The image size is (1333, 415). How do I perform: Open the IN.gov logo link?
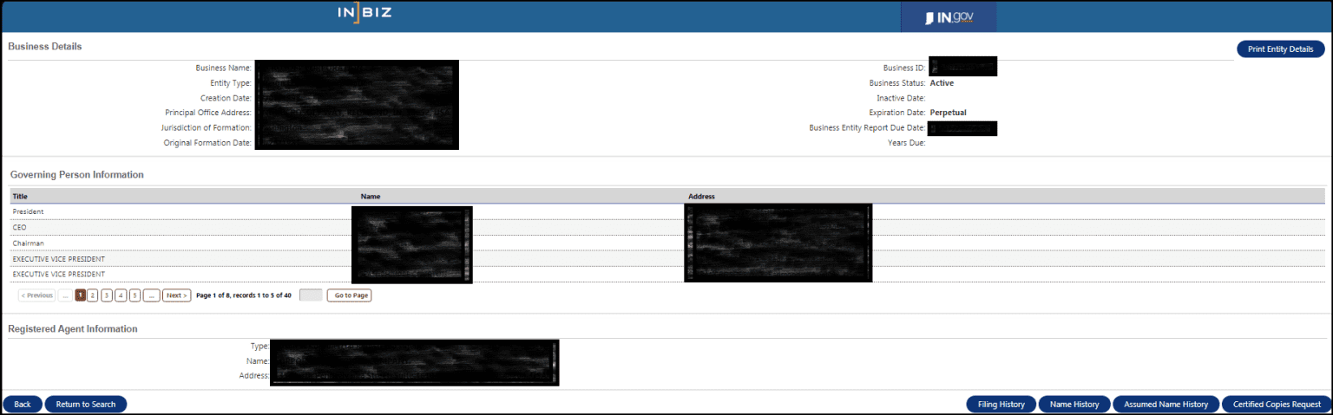(x=948, y=17)
